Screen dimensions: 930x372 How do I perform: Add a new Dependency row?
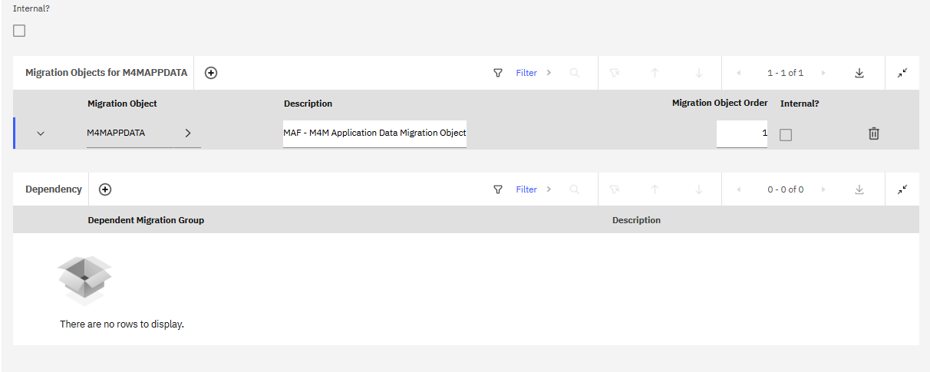(105, 189)
